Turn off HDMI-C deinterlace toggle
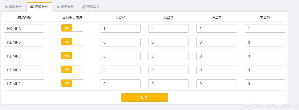299x110 pixels. pyautogui.click(x=72, y=56)
